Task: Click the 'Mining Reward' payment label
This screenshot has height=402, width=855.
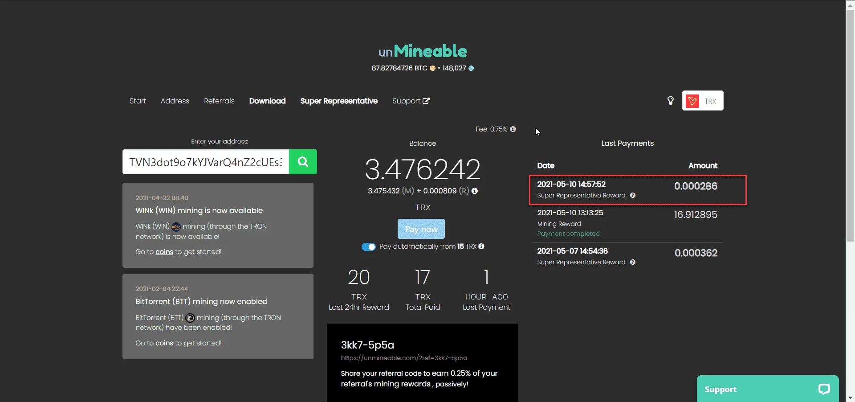Action: [x=559, y=224]
